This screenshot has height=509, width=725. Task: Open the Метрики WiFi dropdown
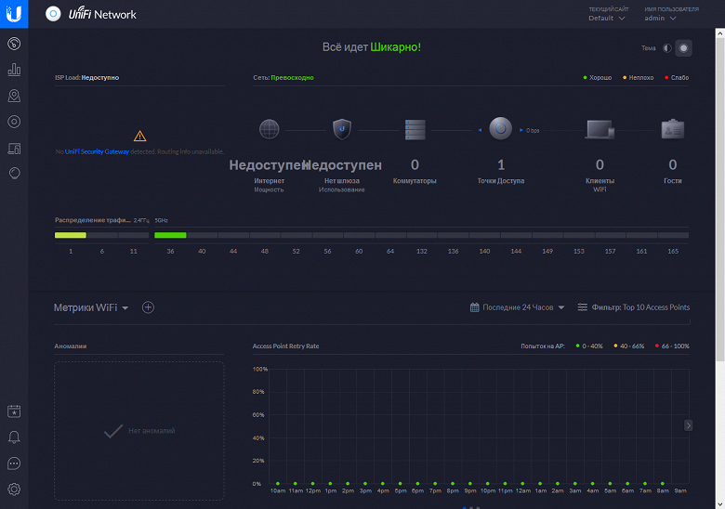point(91,307)
